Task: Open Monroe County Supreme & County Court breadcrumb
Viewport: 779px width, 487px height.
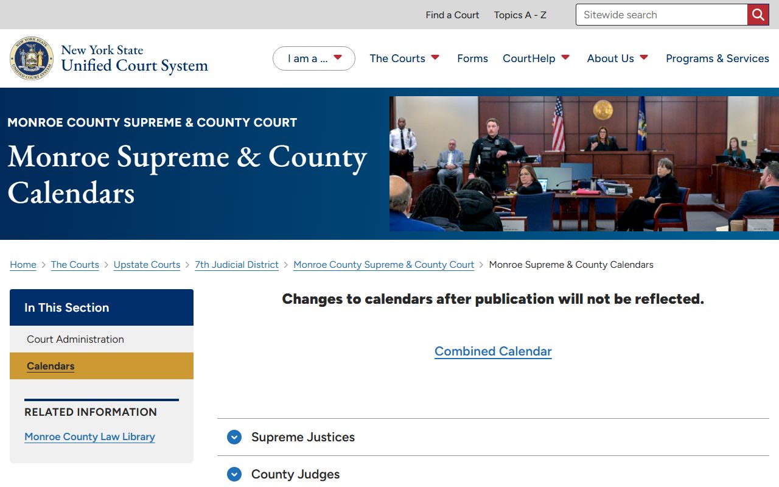Action: (x=383, y=265)
